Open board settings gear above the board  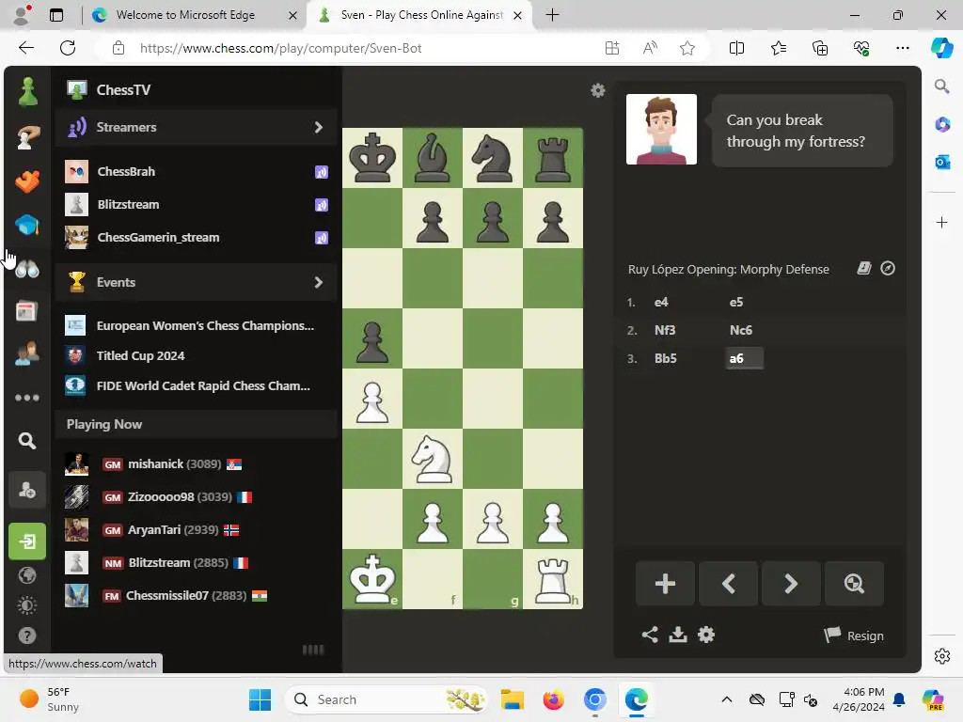tap(597, 91)
